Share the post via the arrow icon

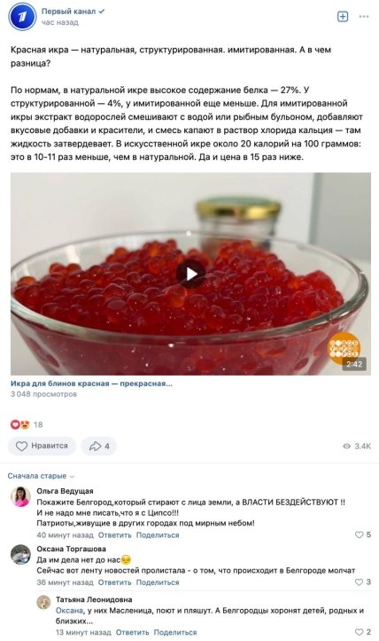(98, 446)
